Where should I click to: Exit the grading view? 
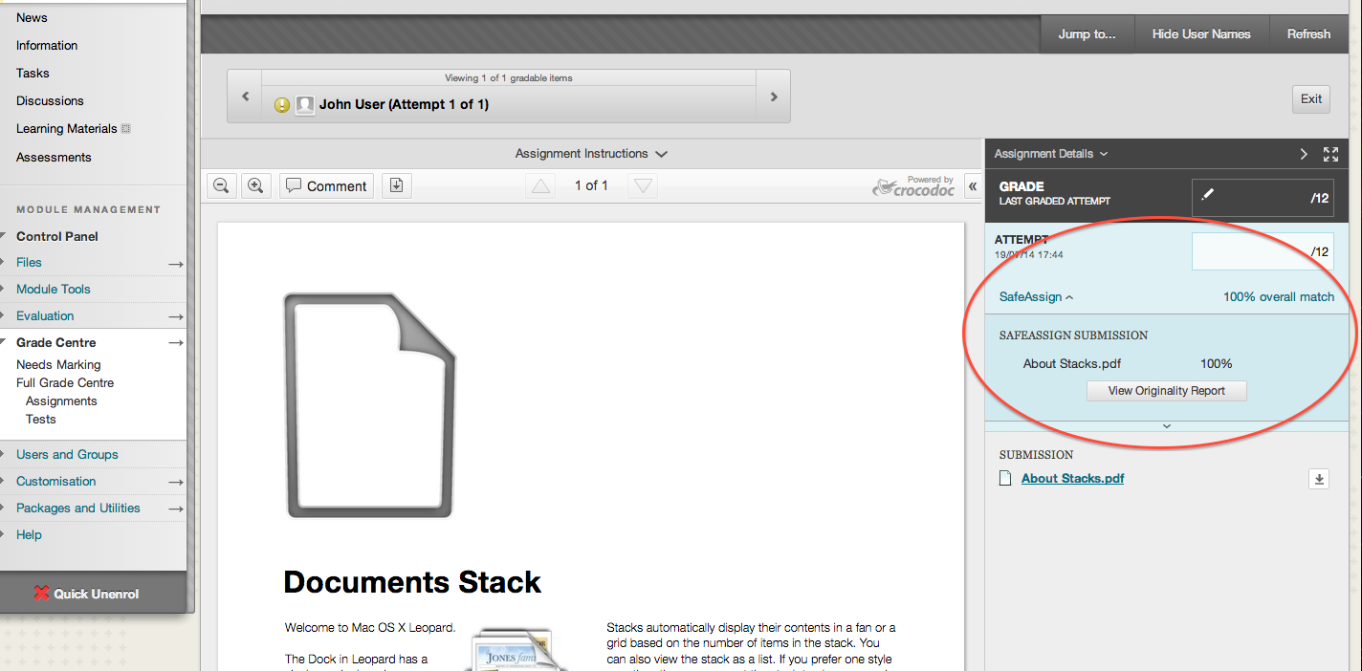coord(1311,98)
